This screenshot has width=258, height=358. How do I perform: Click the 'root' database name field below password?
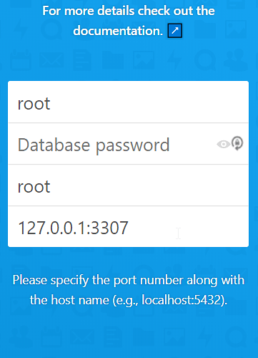[x=129, y=185]
